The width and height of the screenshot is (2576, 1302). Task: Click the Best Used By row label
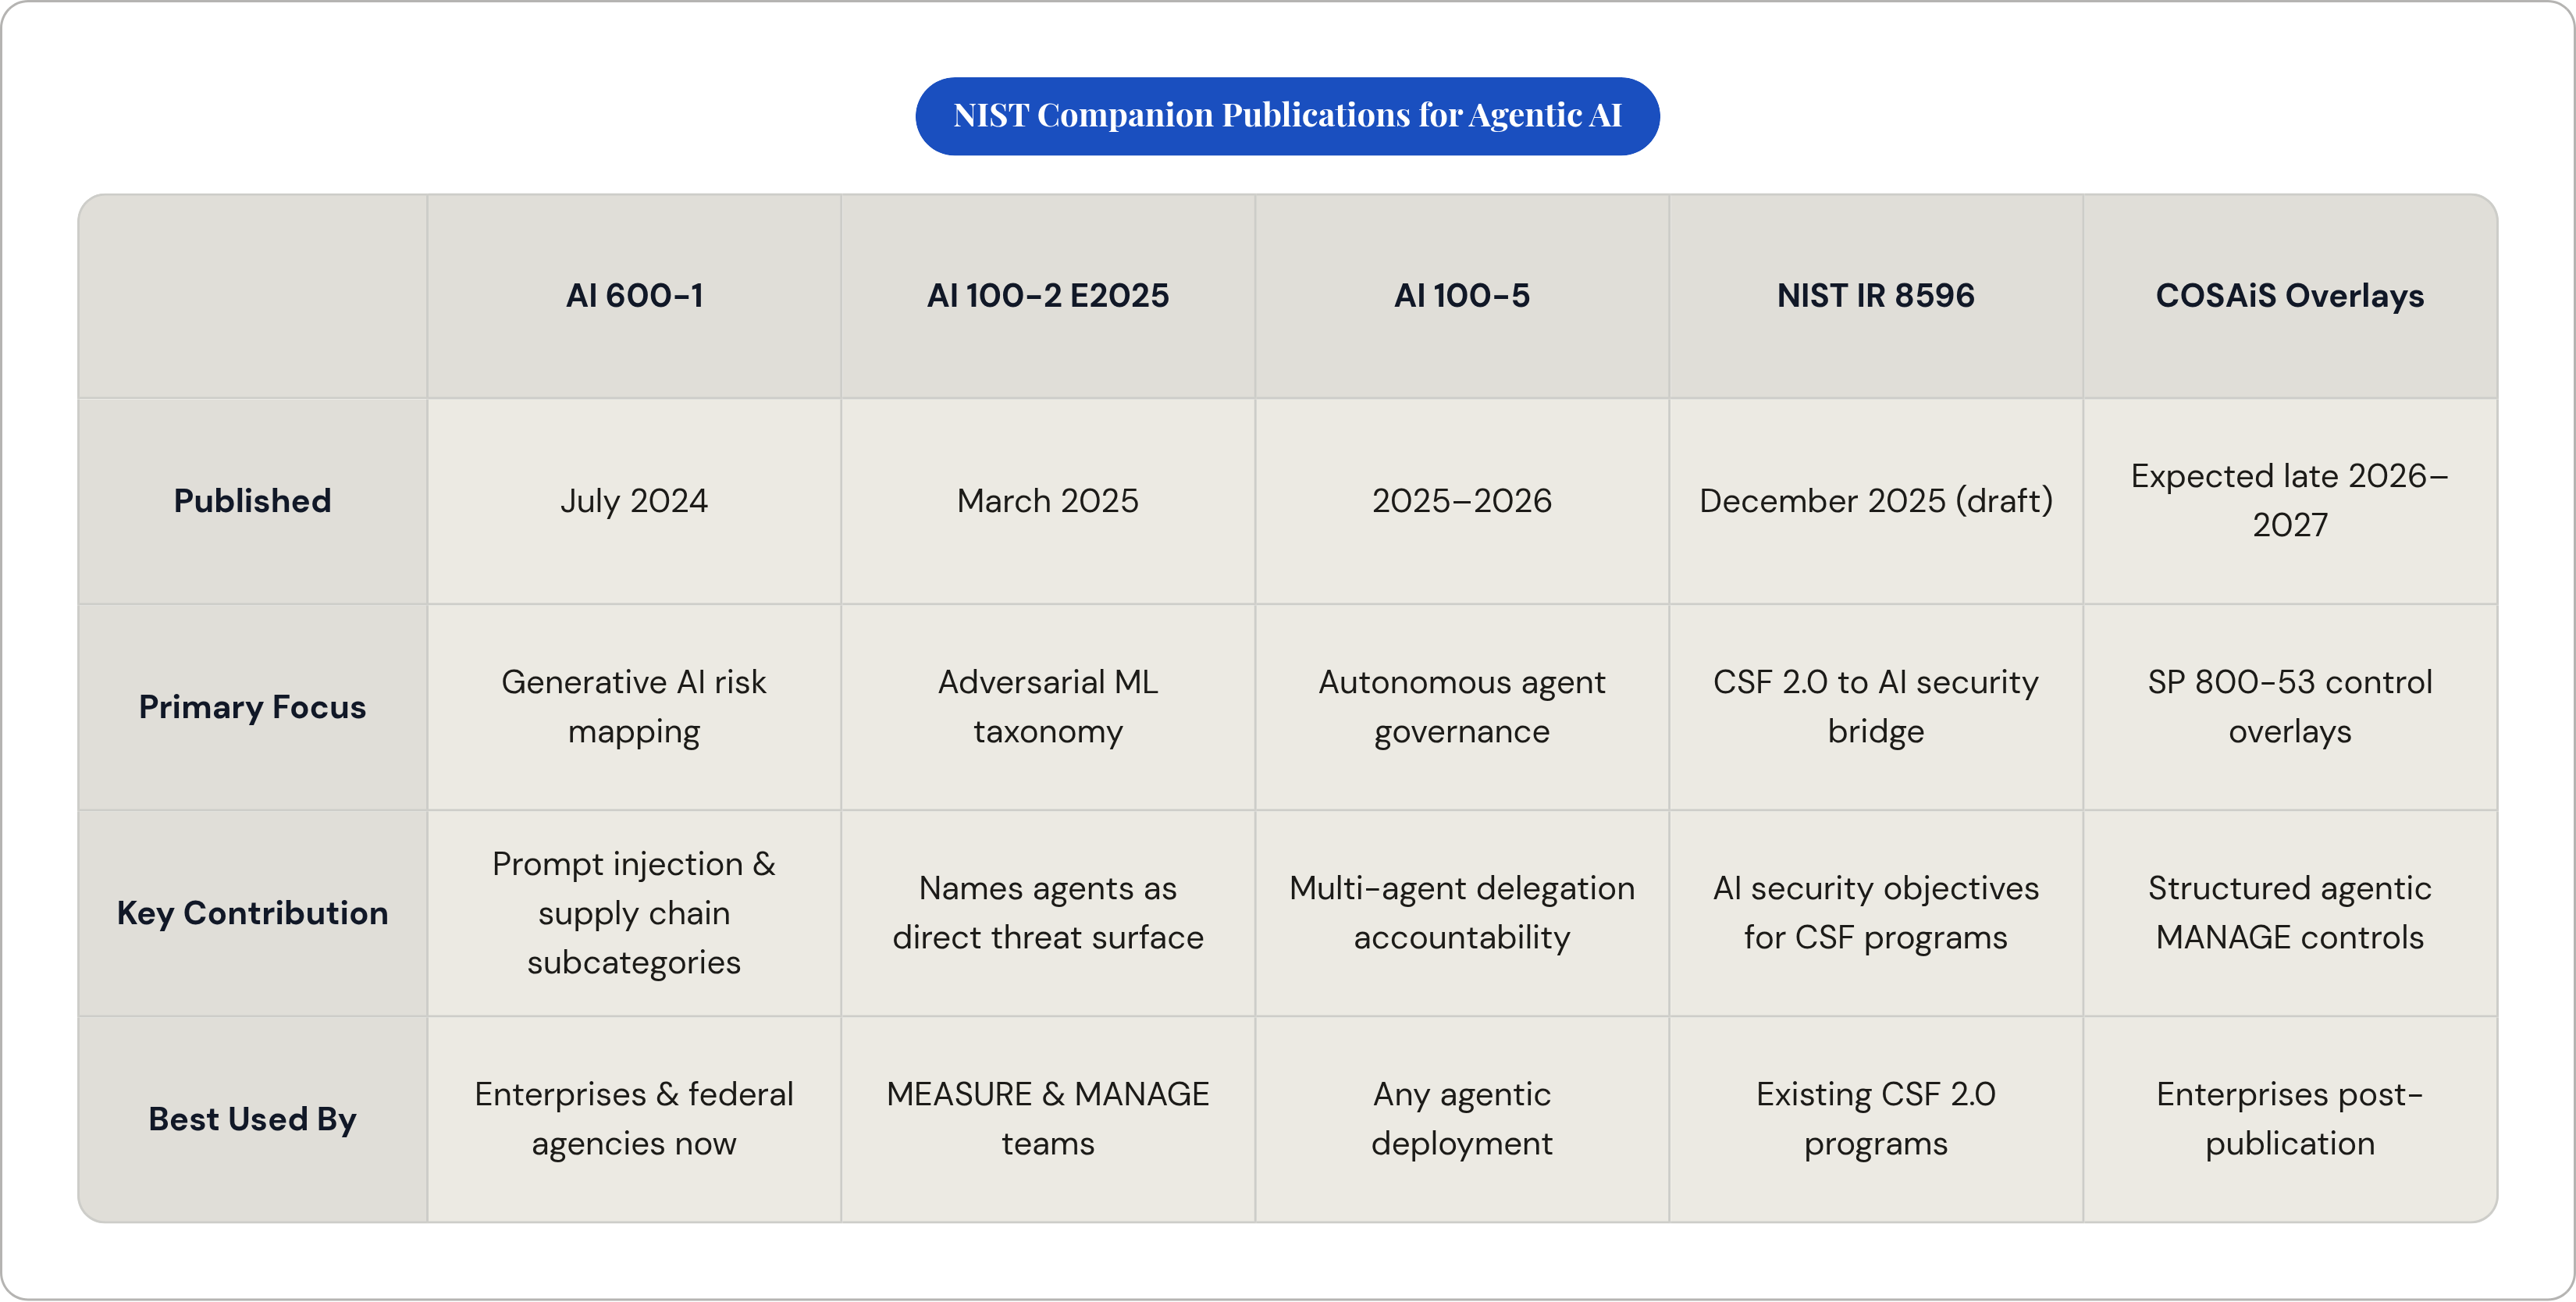pos(253,1119)
